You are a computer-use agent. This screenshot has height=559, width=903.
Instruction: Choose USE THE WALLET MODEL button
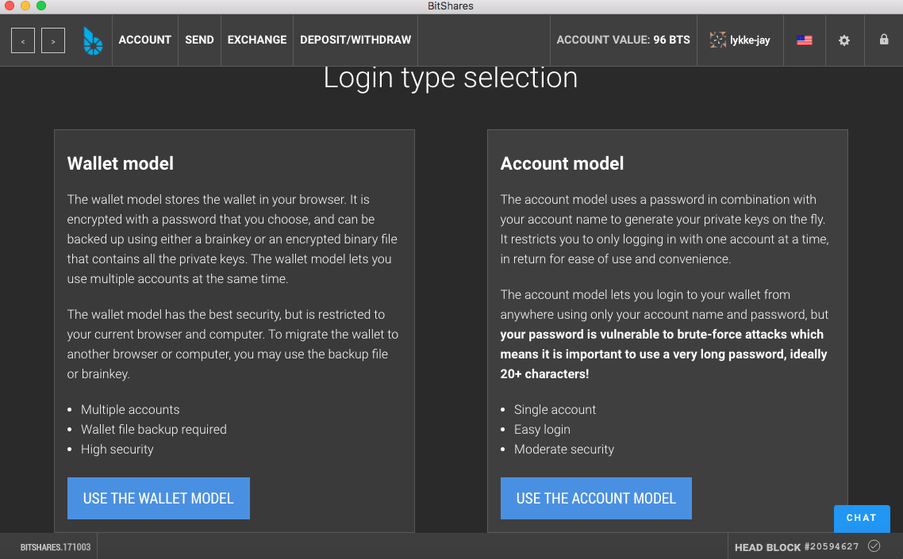coord(159,498)
